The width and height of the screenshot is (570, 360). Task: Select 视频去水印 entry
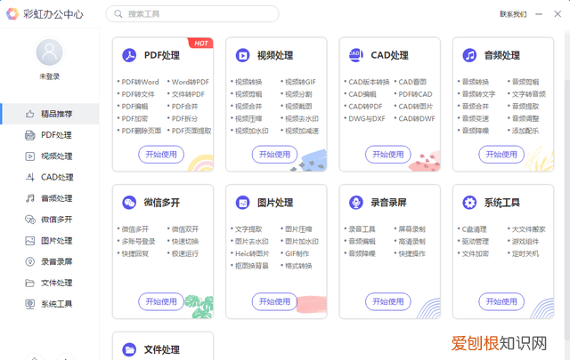pyautogui.click(x=302, y=119)
